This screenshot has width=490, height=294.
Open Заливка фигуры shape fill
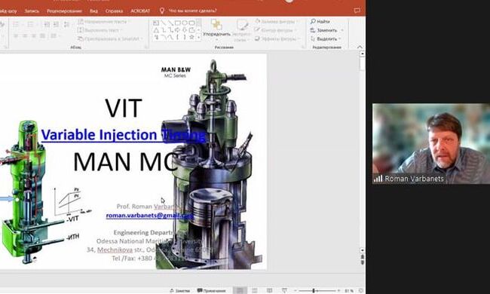(276, 22)
